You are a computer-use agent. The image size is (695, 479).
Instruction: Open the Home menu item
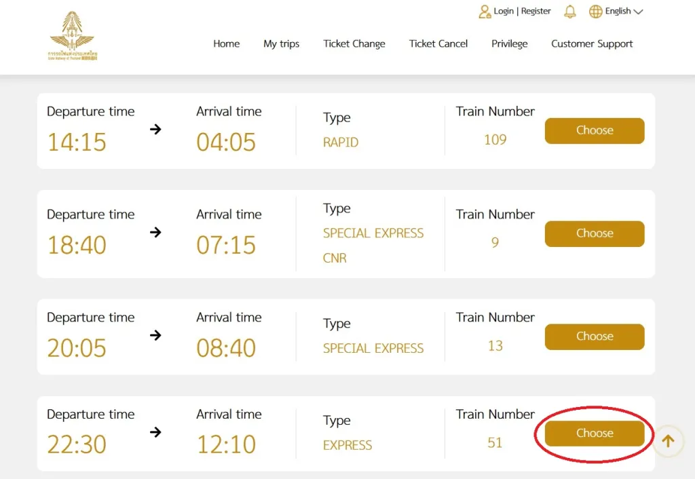tap(226, 44)
